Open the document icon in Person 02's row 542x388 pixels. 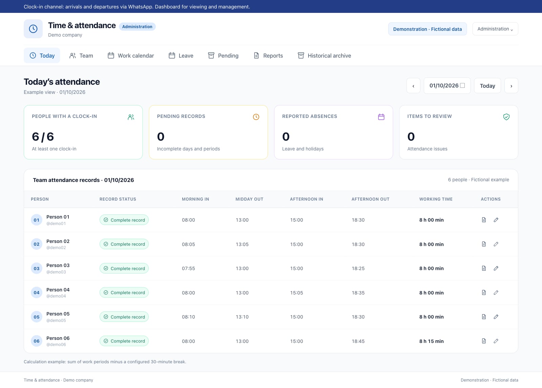click(x=484, y=244)
